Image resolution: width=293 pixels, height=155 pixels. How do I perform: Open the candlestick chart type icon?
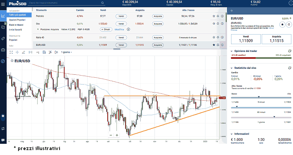[x=57, y=52]
